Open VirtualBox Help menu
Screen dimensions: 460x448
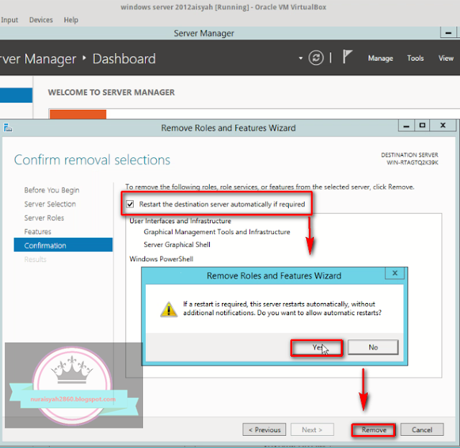pos(71,20)
